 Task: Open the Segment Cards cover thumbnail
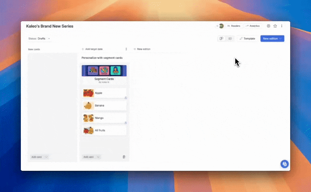point(104,71)
